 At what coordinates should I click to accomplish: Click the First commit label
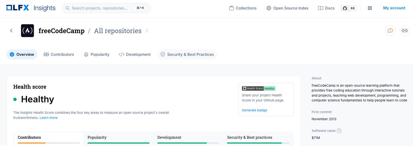322,112
